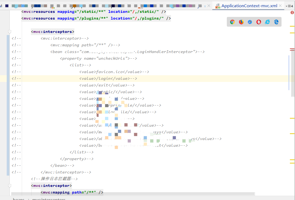Click the commented </list> closing tag
This screenshot has height=200, width=295.
tap(81, 152)
